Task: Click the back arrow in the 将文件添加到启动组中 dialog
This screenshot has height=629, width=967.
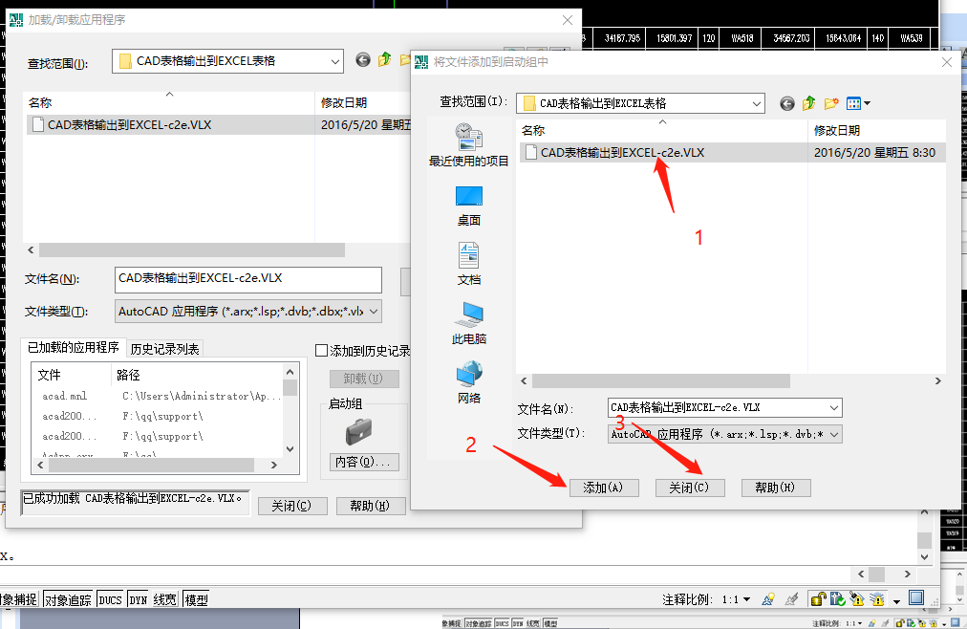Action: 787,103
